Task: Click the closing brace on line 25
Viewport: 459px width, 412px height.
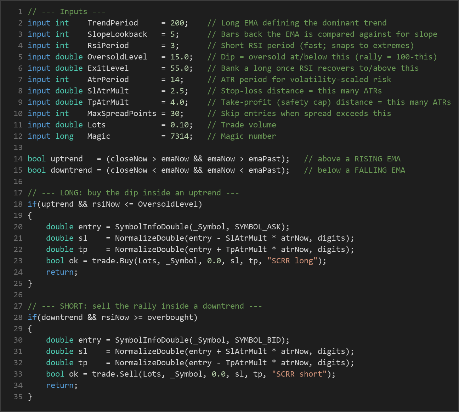Action: click(x=30, y=284)
